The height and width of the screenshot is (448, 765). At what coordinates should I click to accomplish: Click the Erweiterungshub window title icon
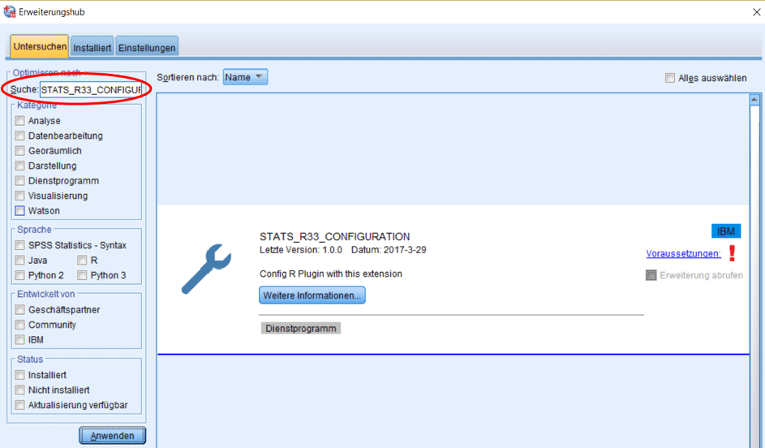(10, 12)
